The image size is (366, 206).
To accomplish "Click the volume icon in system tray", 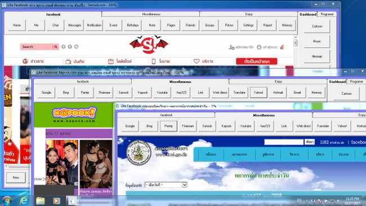I will pyautogui.click(x=338, y=201).
